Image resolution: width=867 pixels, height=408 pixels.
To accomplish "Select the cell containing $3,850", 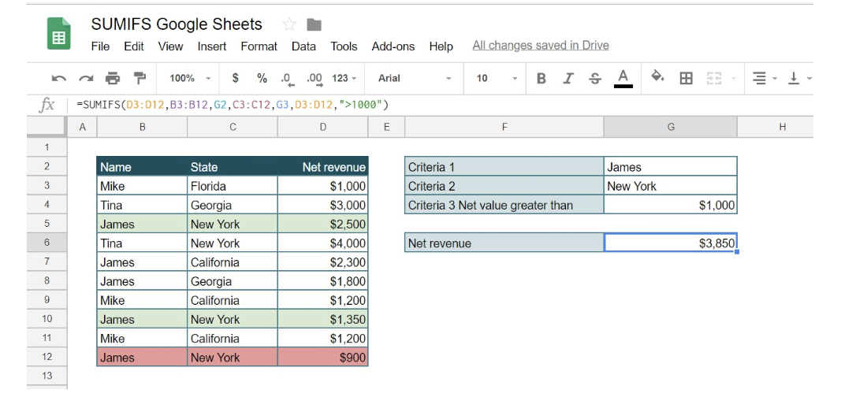I will 670,243.
